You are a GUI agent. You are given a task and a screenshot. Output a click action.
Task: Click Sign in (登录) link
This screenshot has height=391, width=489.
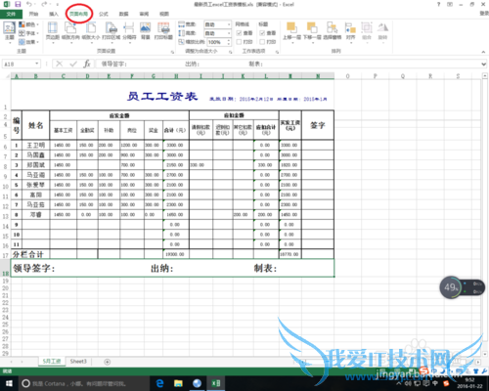[x=484, y=14]
